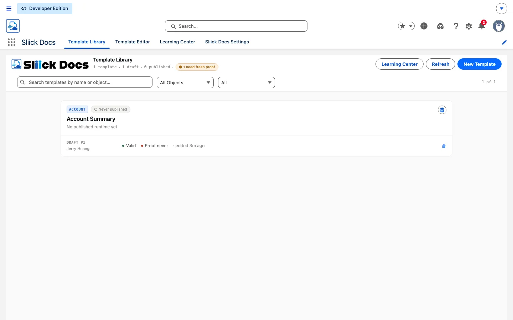The image size is (513, 320).
Task: Delete the Draft V1 row trash icon
Action: point(444,146)
